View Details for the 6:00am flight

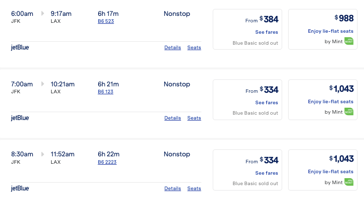point(173,48)
